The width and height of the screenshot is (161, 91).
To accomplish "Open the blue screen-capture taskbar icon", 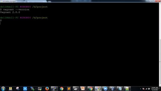I will pos(25,89).
